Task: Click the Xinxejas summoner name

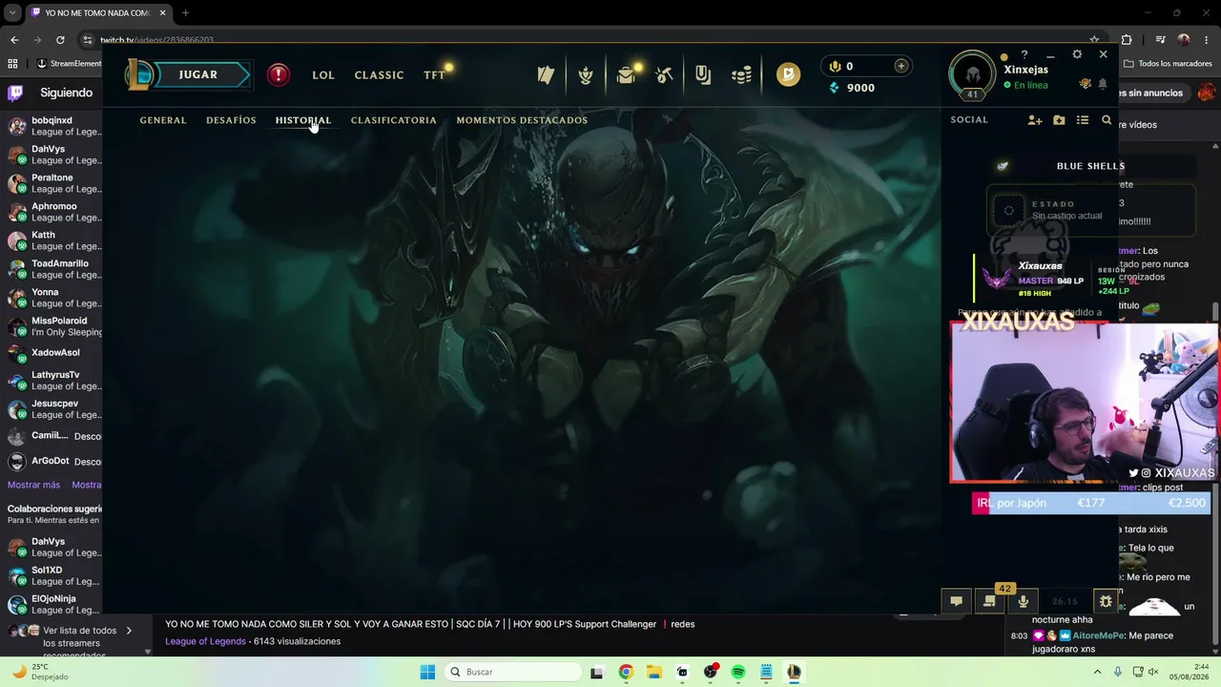Action: (x=1025, y=70)
